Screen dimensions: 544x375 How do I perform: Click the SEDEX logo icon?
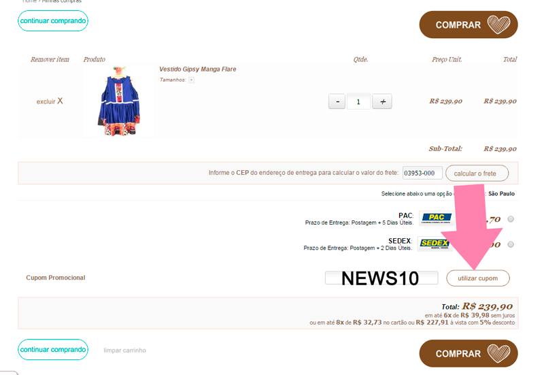435,244
